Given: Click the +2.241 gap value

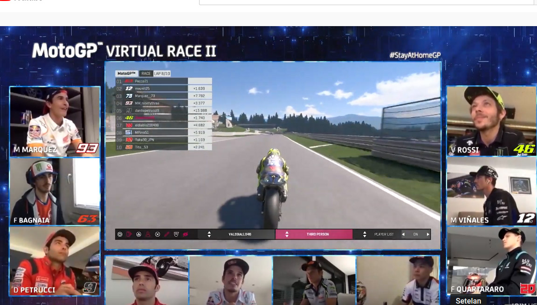Looking at the screenshot, I should point(200,147).
